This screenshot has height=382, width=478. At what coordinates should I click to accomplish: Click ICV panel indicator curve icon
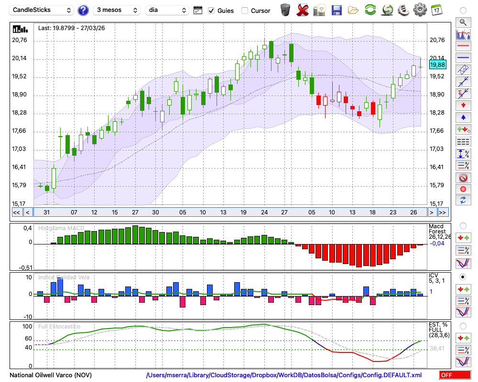coord(463,312)
